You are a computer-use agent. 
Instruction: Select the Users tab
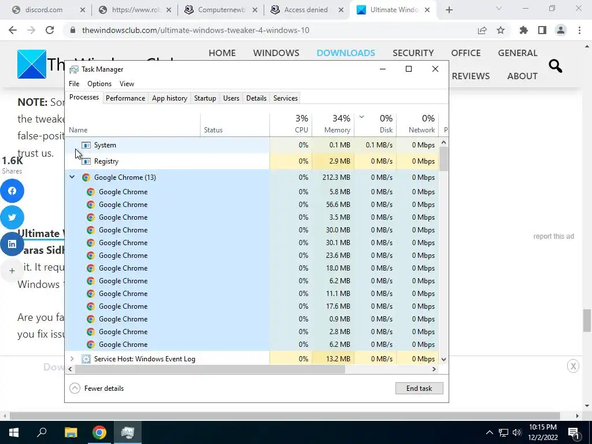(231, 98)
